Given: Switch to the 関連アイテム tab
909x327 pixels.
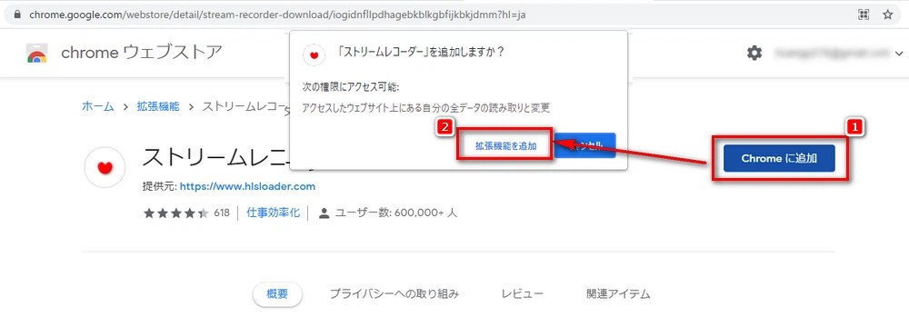Looking at the screenshot, I should click(618, 294).
